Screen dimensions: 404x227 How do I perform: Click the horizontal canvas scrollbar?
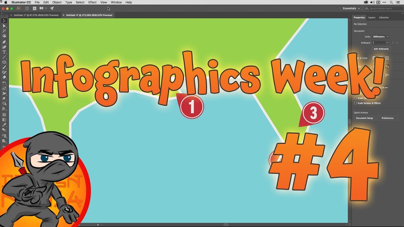[226, 224]
